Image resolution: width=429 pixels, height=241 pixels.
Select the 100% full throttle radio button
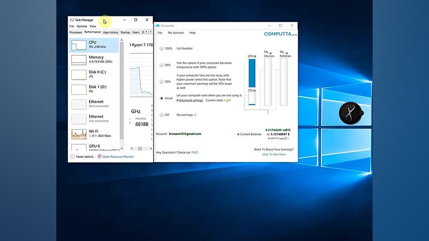(162, 49)
